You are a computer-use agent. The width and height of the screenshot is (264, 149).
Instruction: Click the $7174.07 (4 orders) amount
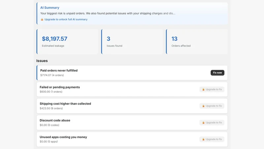[52, 75]
